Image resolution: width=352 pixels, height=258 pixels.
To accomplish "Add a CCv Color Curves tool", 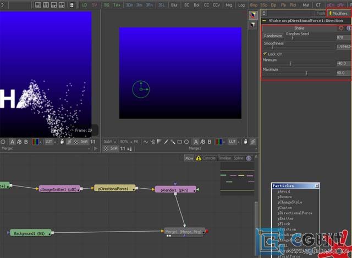I will (x=216, y=5).
